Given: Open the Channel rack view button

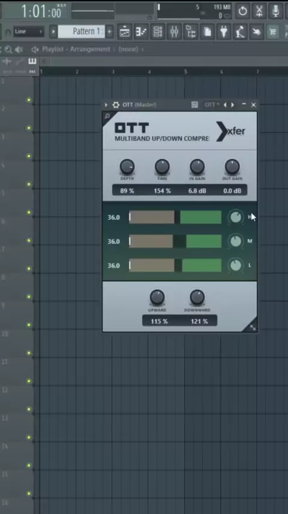Looking at the screenshot, I should click(x=158, y=32).
